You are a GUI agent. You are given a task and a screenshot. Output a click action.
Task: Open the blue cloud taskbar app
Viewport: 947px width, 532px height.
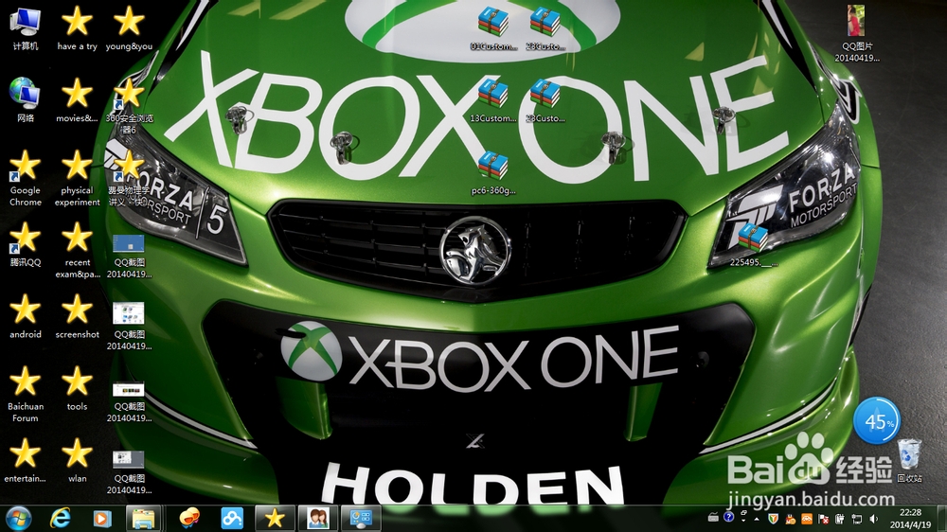tap(232, 518)
